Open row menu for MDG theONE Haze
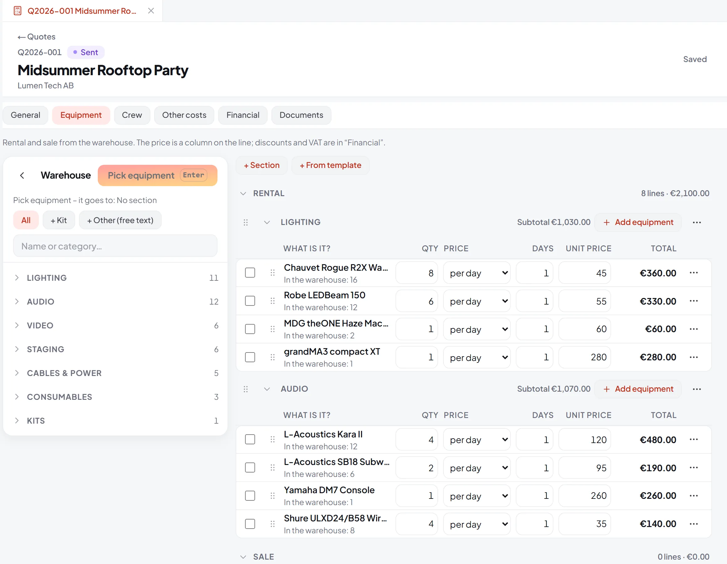 point(694,329)
